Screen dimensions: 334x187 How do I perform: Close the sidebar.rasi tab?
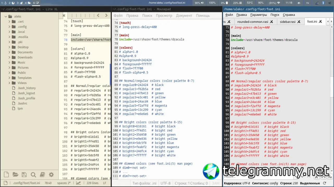click(x=299, y=22)
